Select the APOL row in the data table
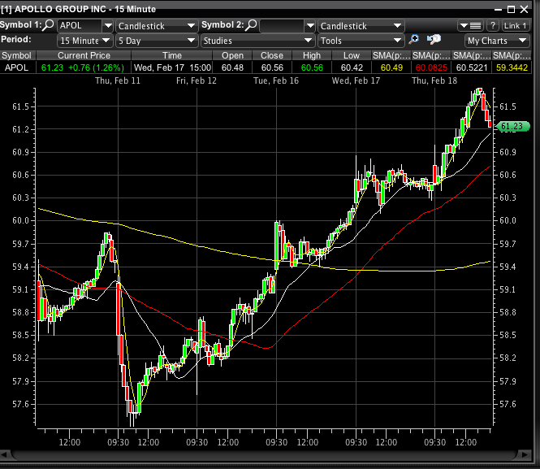Screen dimensions: 540x469 15,67
